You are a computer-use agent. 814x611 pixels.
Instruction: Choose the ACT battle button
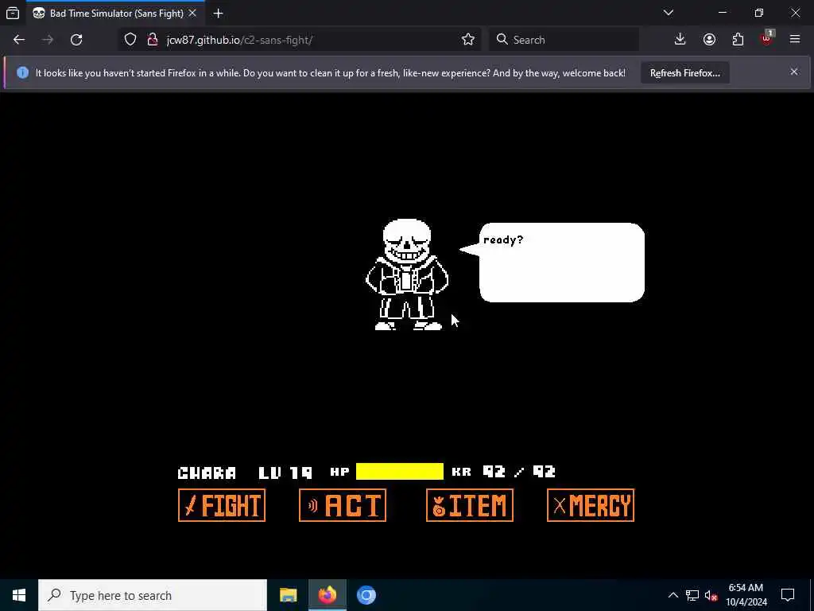pyautogui.click(x=343, y=505)
